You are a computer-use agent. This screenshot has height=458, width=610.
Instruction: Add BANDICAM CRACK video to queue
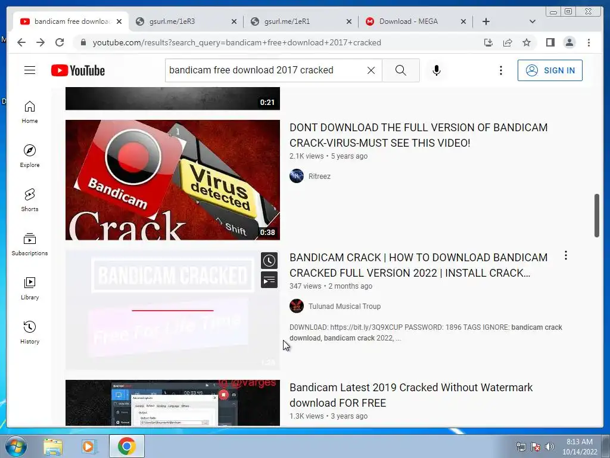click(x=269, y=280)
